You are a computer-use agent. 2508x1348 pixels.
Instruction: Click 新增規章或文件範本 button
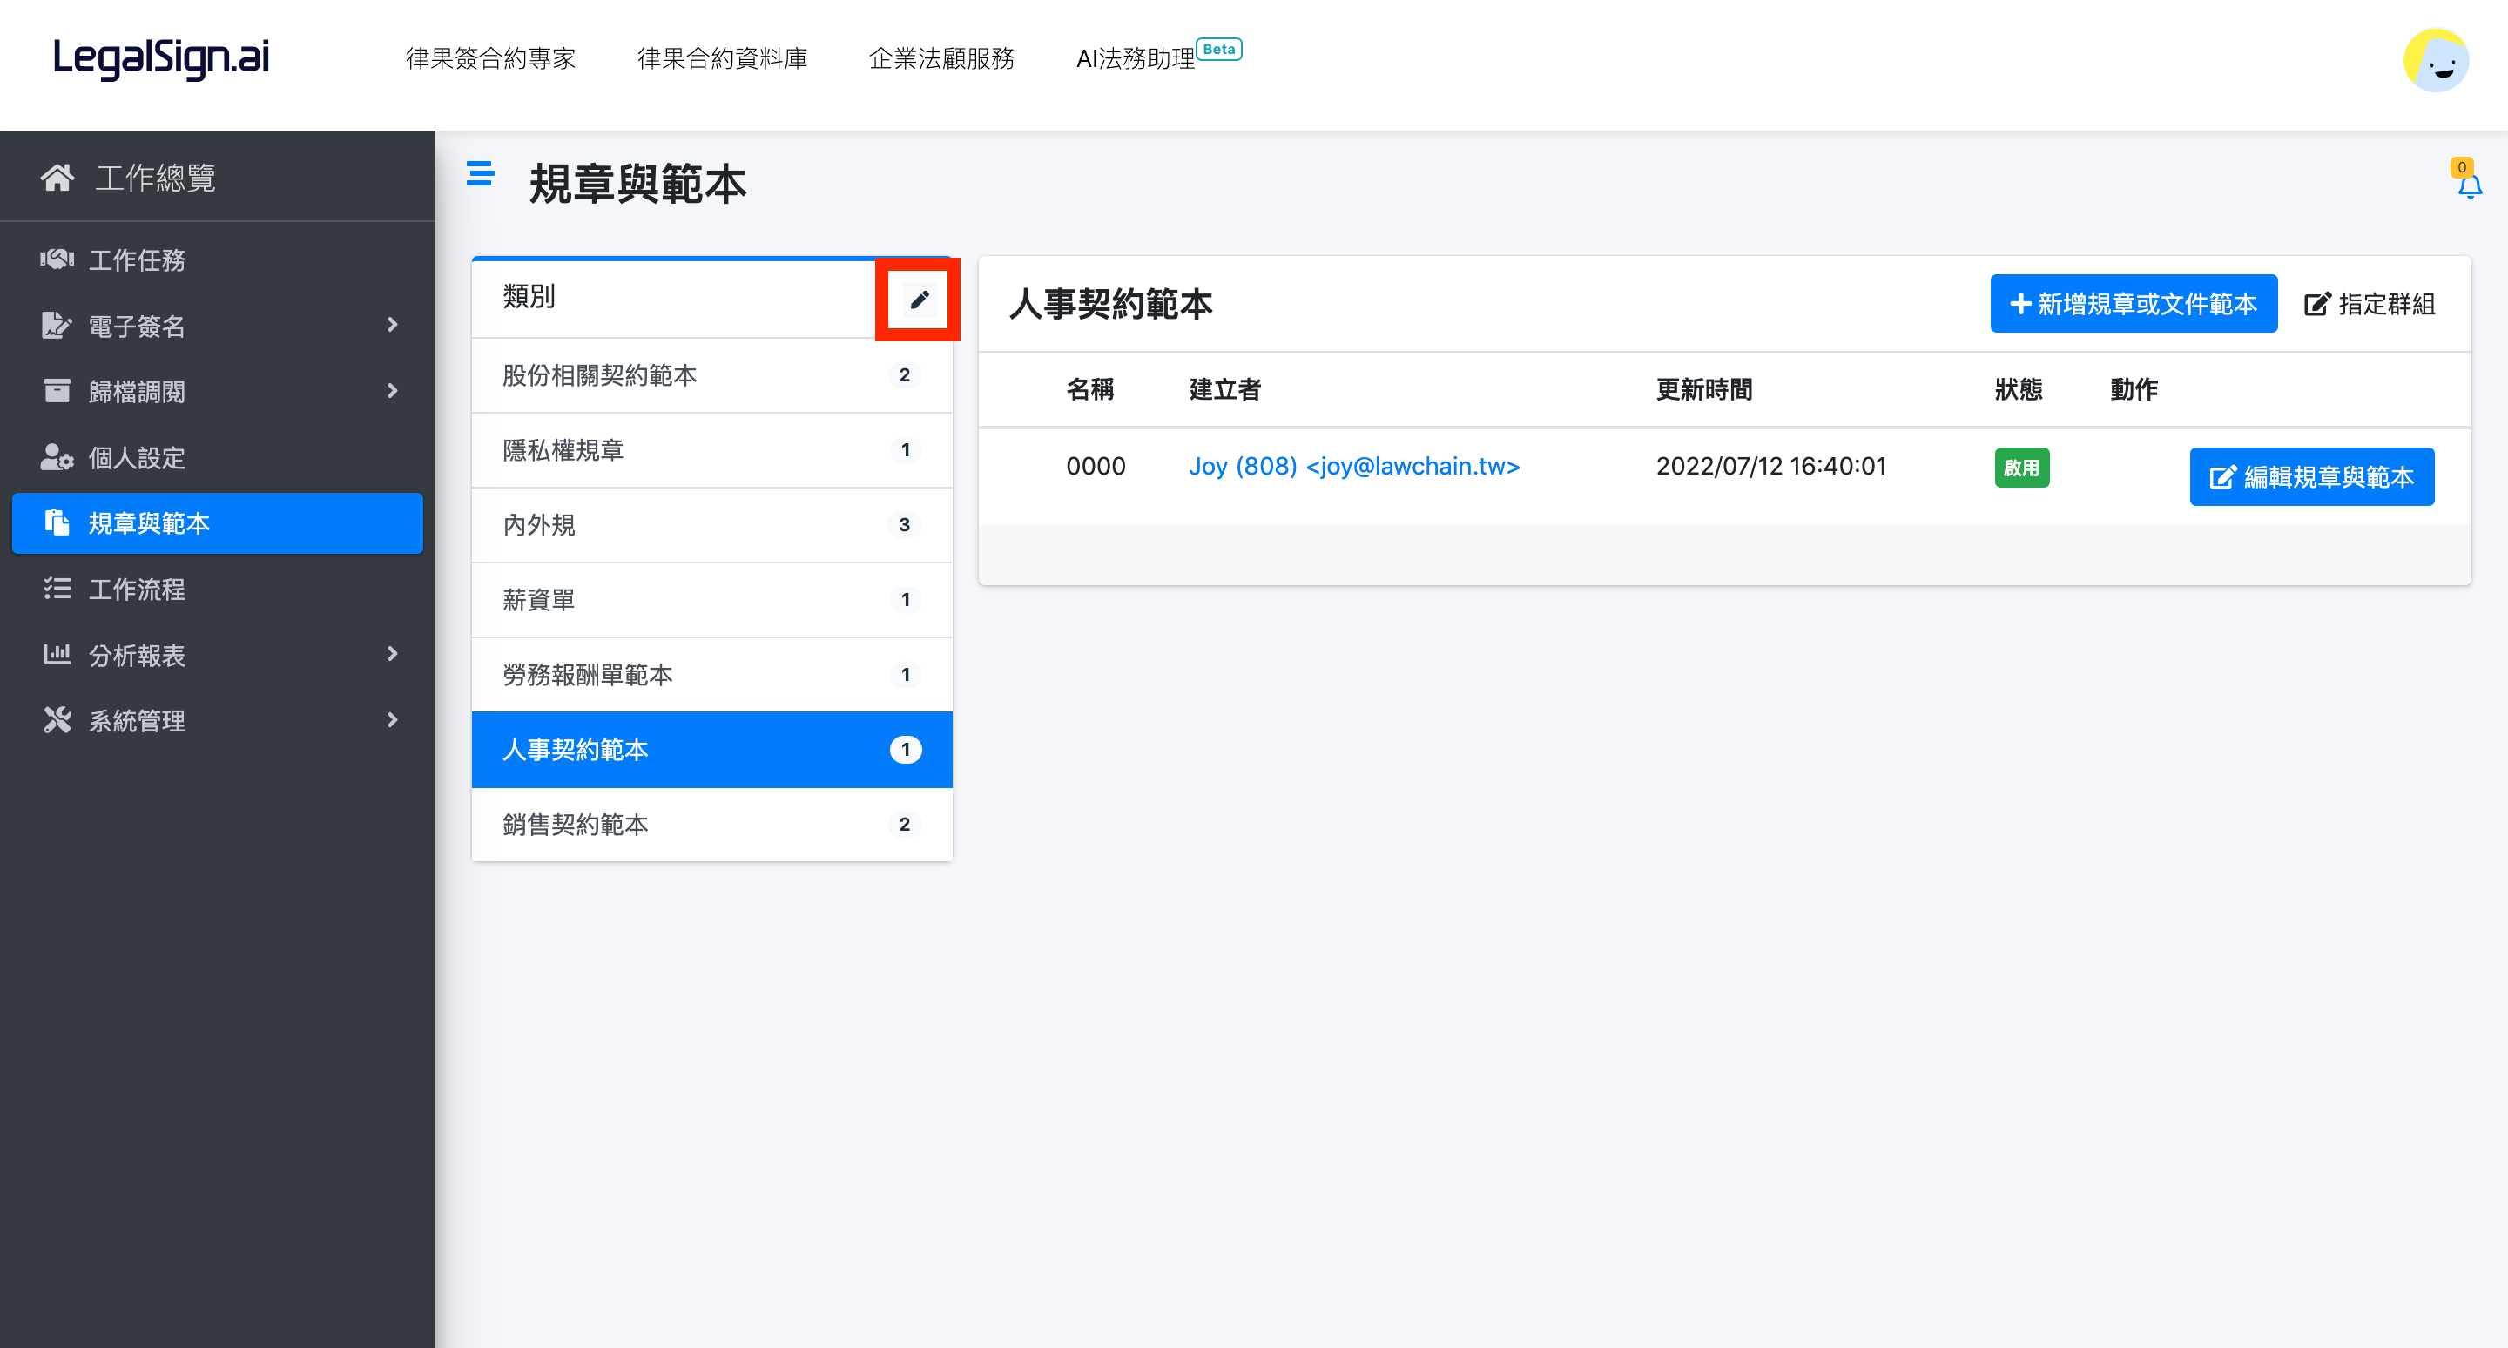(x=2132, y=304)
